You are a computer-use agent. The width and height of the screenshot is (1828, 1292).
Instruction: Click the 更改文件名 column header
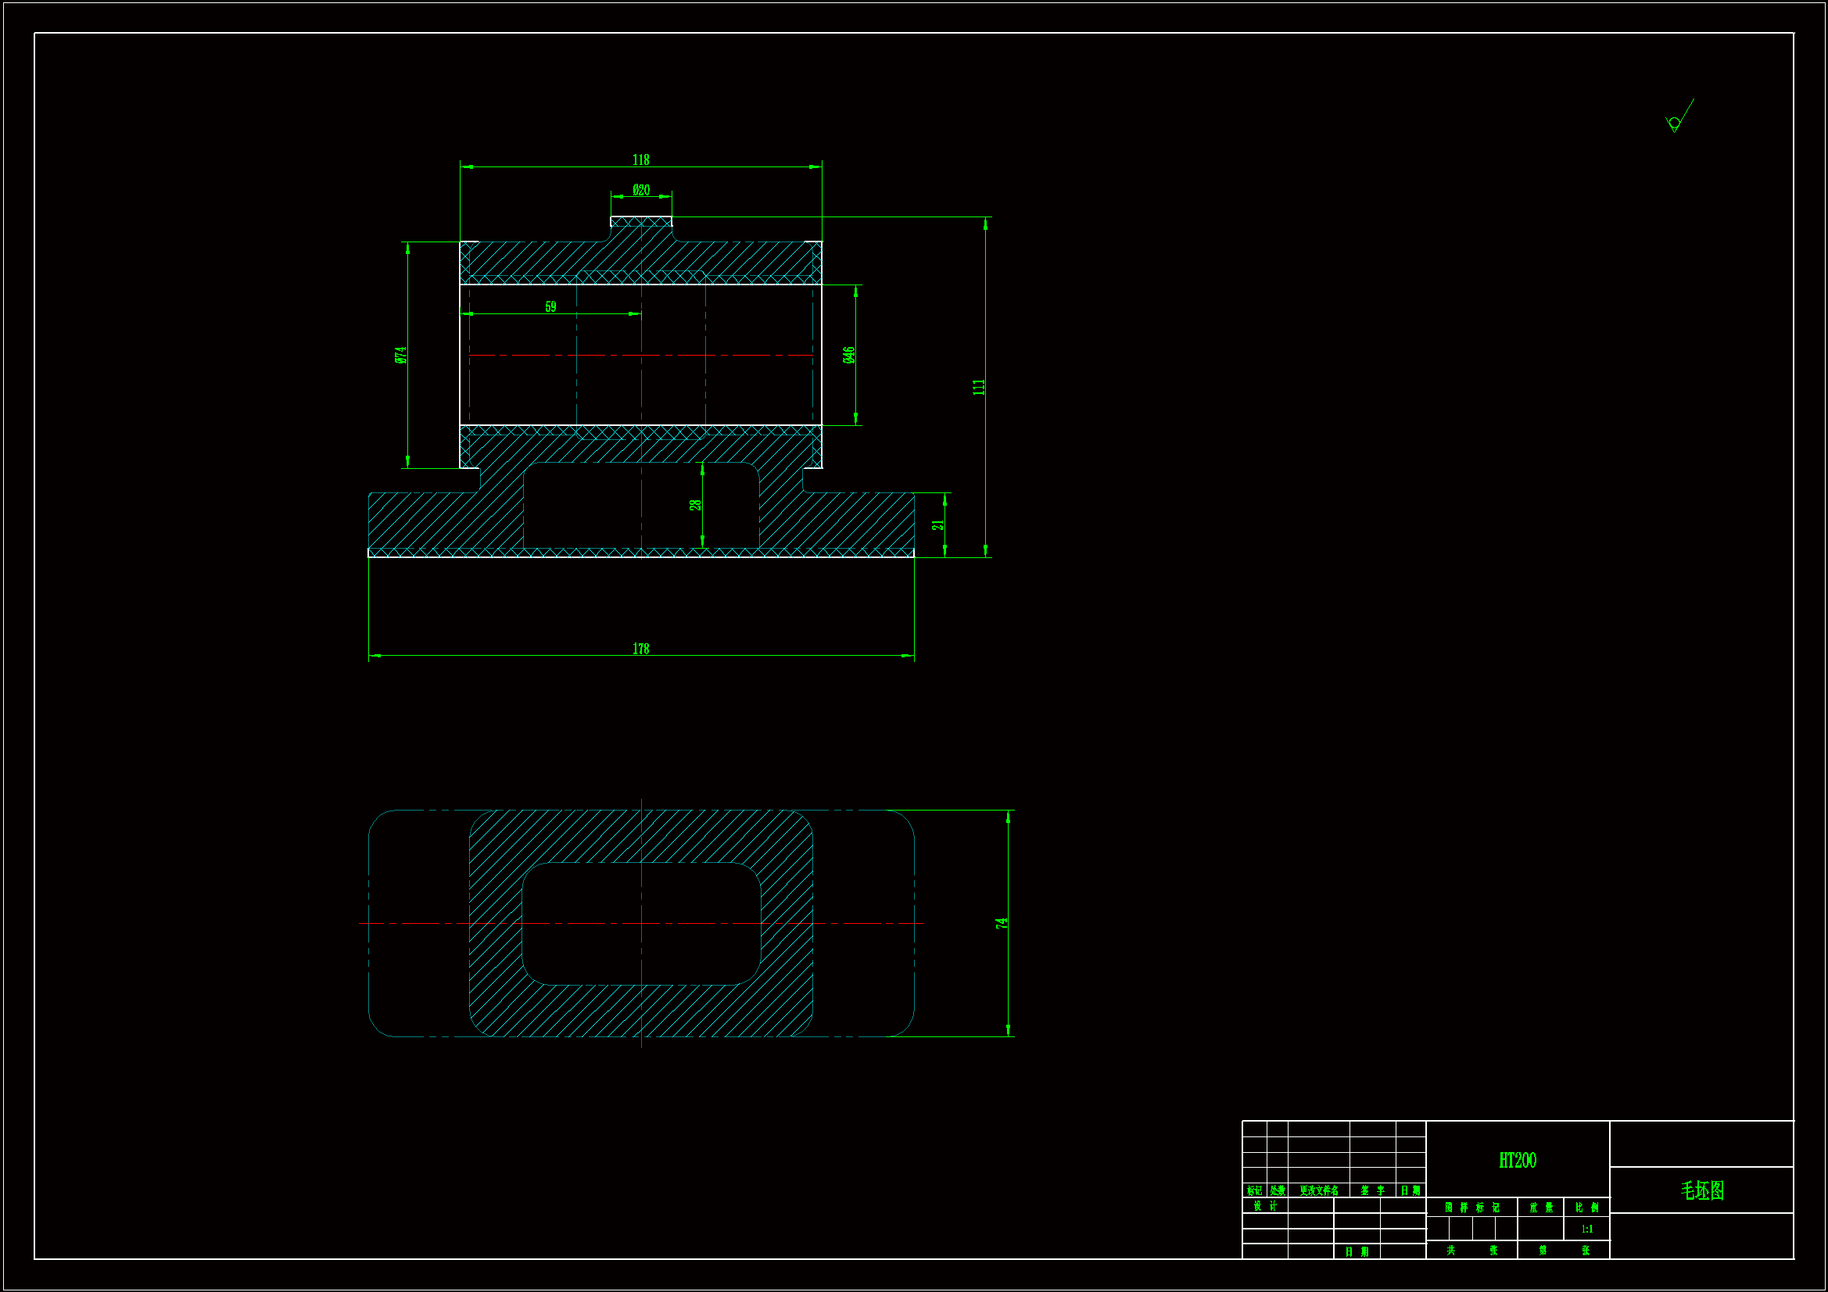(1318, 1191)
